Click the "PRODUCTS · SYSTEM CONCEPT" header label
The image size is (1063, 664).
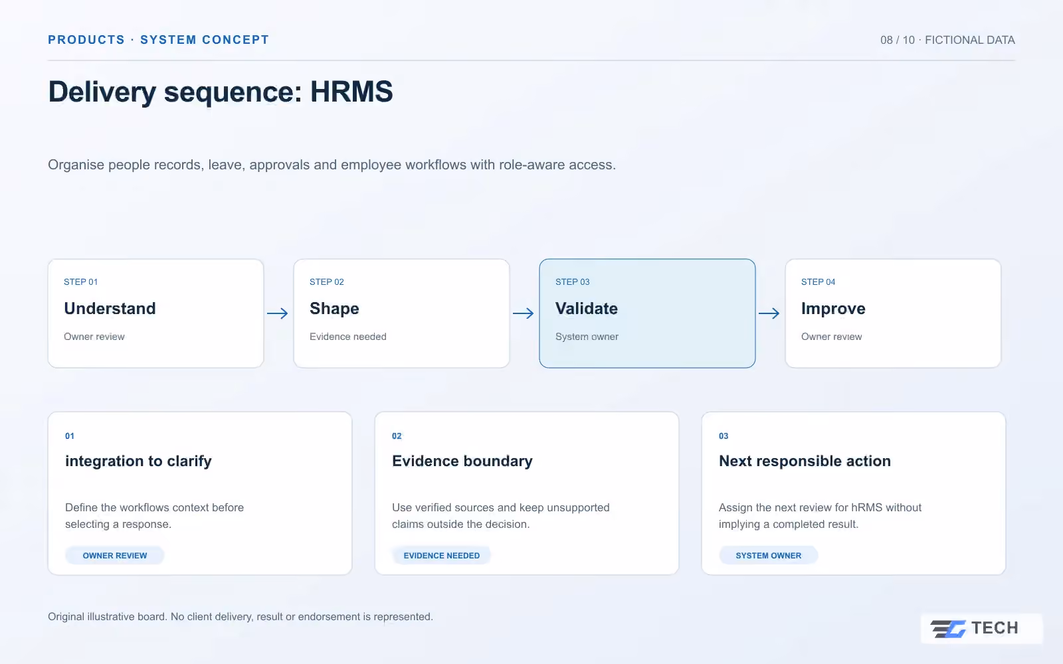pyautogui.click(x=158, y=40)
